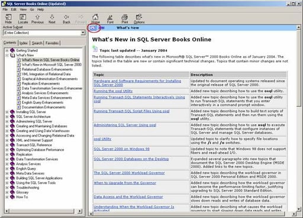Click contents tree horizontal scroll right arrow
Viewport: 303px width, 218px height.
[80, 211]
